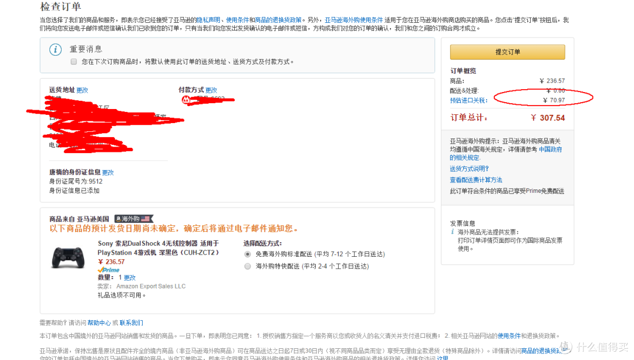634x360 pixels.
Task: Open 联系我们 contact link
Action: [131, 323]
